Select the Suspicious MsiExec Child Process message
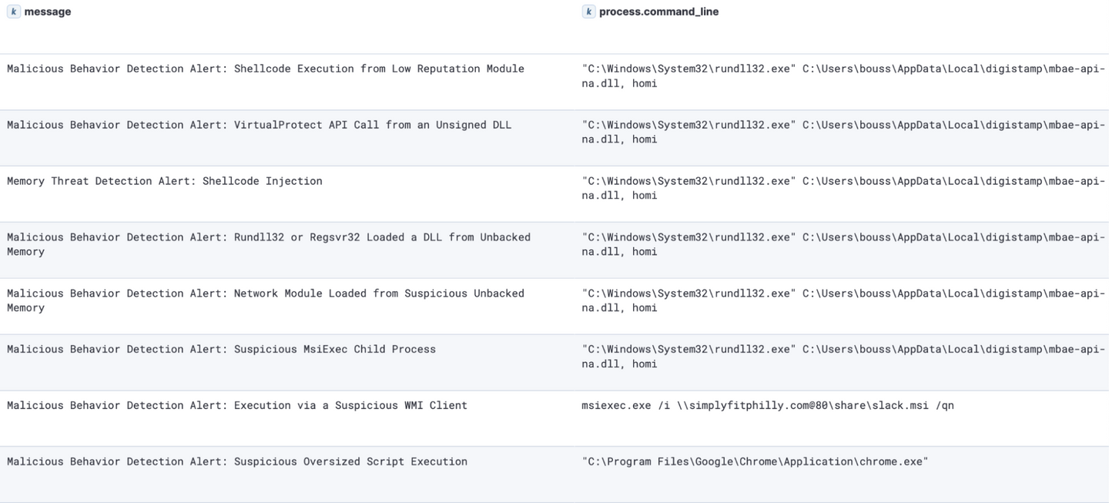 click(221, 349)
